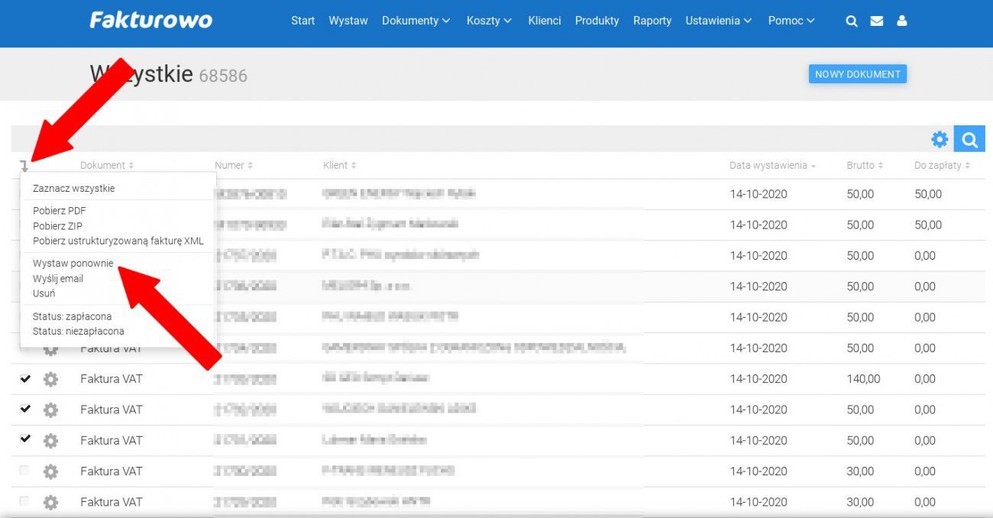The width and height of the screenshot is (993, 518).
Task: Open gear options for the 140,00 invoice row
Action: coord(50,379)
